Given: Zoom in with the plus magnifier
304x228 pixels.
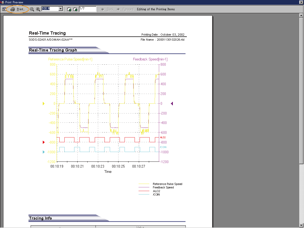Looking at the screenshot, I should [38, 9].
